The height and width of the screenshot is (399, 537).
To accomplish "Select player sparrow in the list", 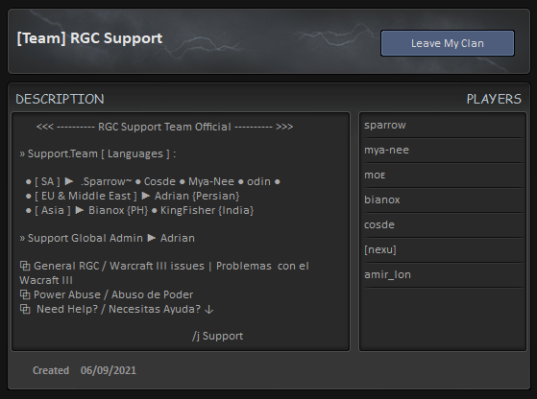I will [444, 126].
